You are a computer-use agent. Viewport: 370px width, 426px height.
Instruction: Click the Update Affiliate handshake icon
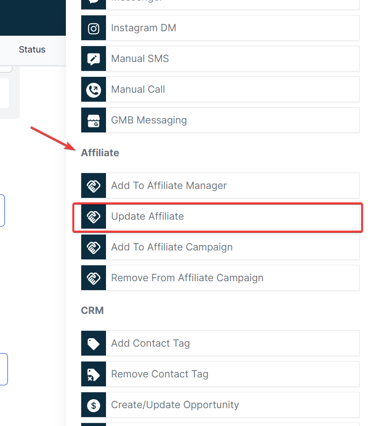93,216
